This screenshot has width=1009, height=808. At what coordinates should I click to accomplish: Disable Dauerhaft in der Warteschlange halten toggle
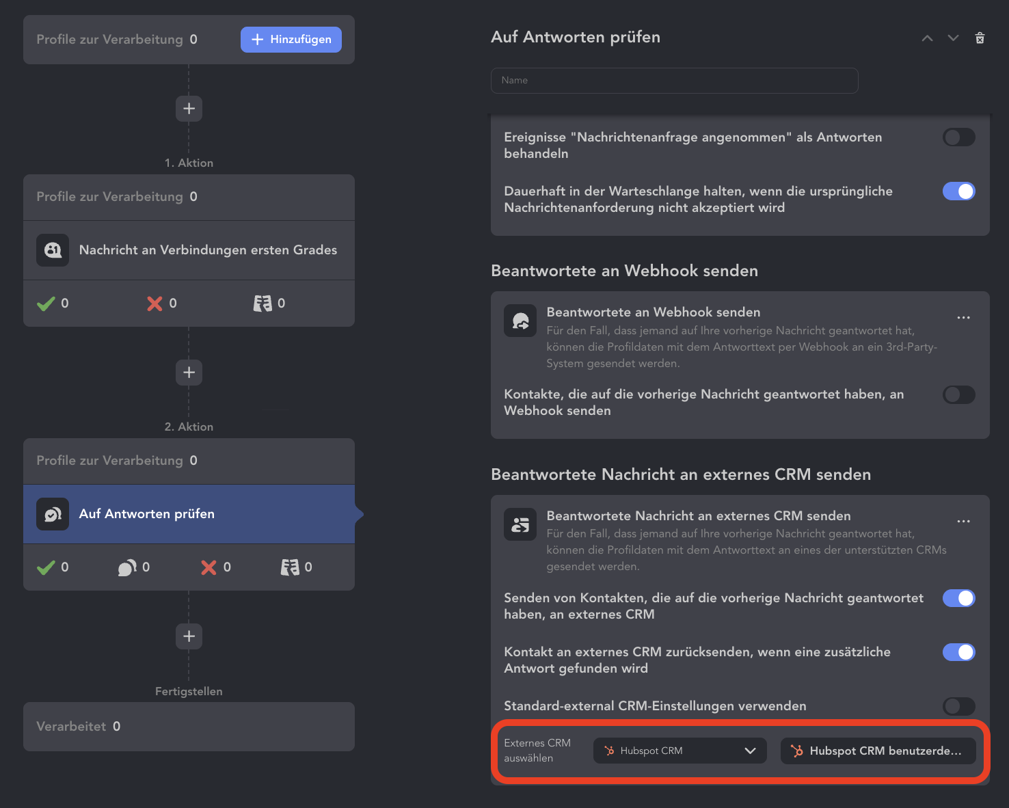[x=959, y=191]
